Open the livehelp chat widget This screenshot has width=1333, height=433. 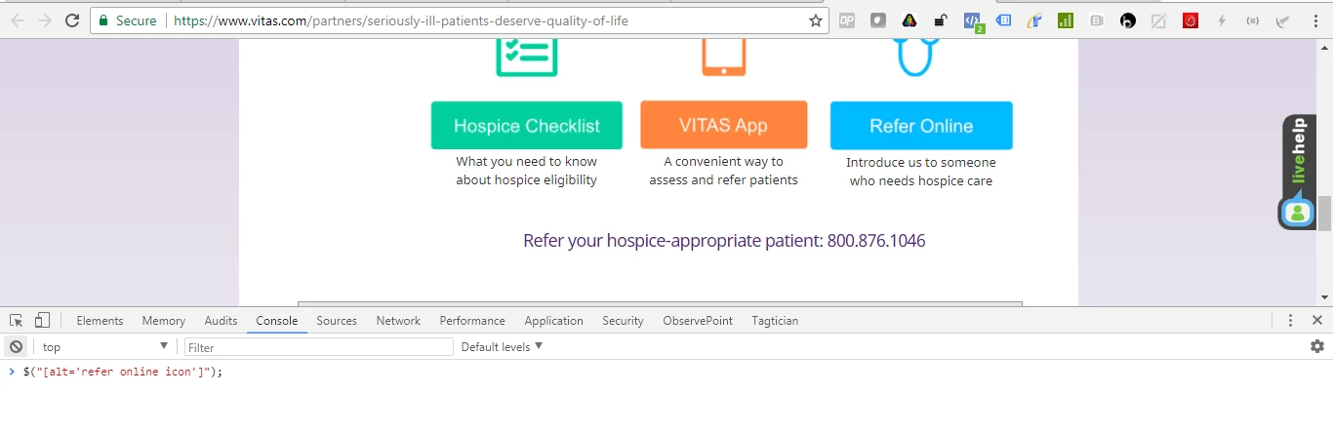pyautogui.click(x=1299, y=172)
